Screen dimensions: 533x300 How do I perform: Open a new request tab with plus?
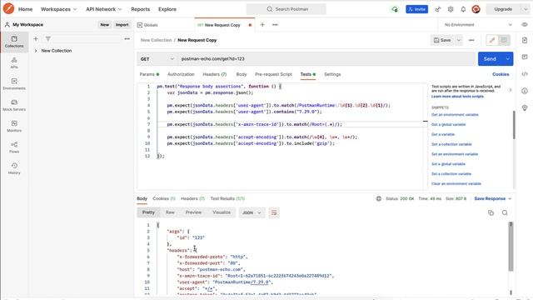coord(262,25)
